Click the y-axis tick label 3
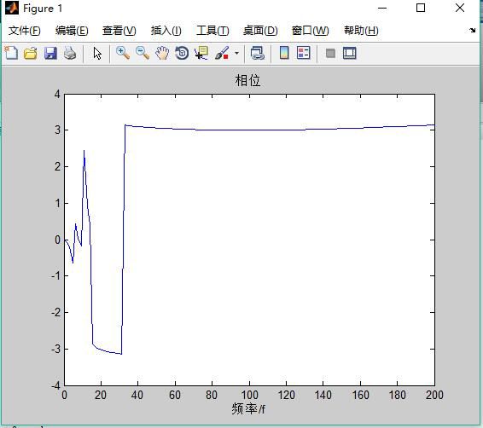483x428 pixels. coord(58,130)
